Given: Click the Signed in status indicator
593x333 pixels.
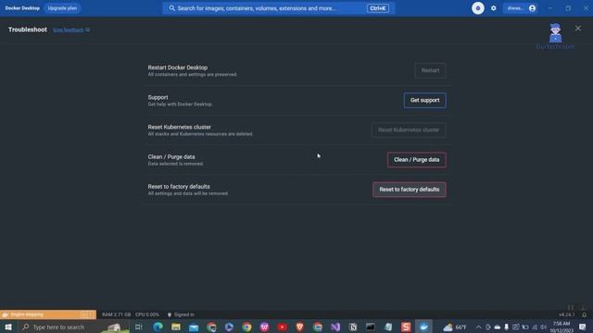Looking at the screenshot, I should point(181,314).
